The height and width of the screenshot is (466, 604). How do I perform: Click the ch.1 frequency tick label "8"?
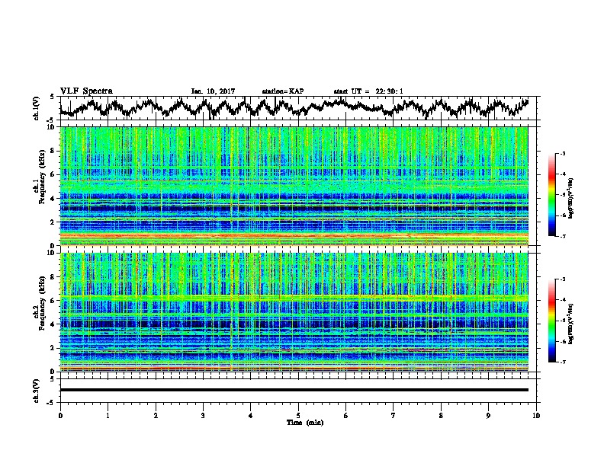pyautogui.click(x=53, y=151)
